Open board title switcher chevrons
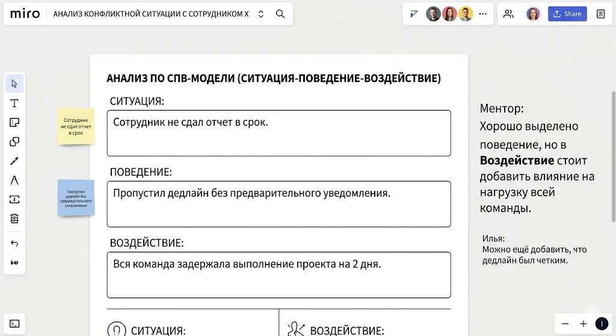This screenshot has height=336, width=616. [x=261, y=14]
